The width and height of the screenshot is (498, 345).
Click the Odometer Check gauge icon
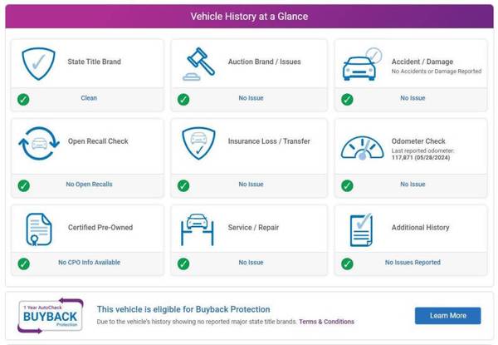point(363,148)
